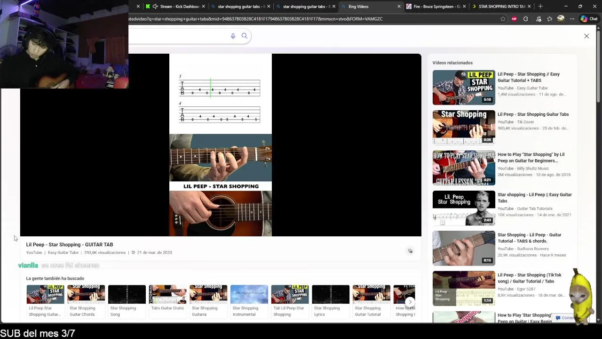Click the magnifier search icon in search box
602x339 pixels.
click(x=245, y=36)
